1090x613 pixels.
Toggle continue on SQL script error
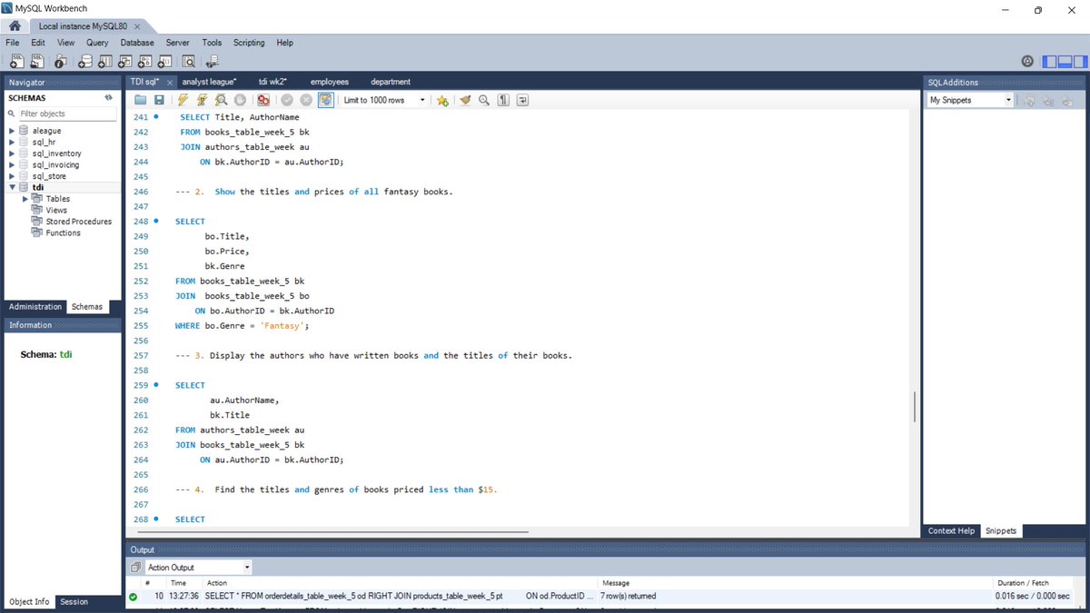(263, 100)
